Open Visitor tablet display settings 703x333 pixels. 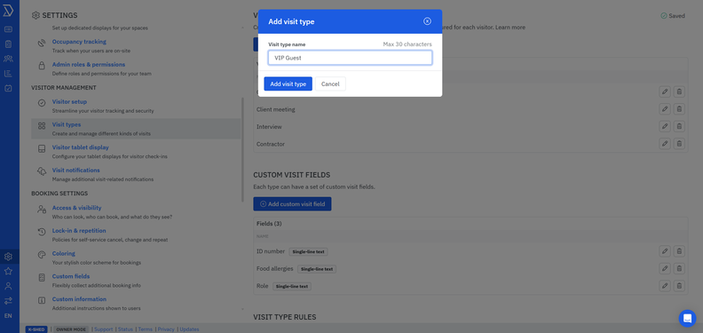(x=80, y=147)
